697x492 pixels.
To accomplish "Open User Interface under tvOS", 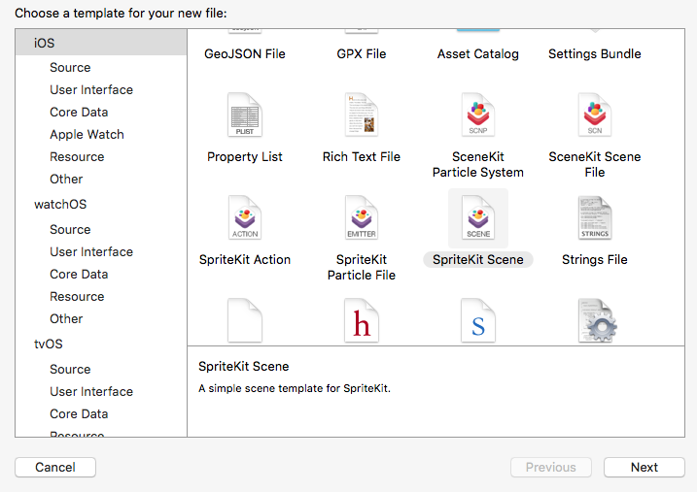I will pyautogui.click(x=91, y=391).
